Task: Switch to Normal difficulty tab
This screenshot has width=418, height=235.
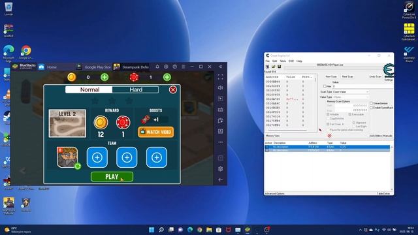Action: tap(89, 89)
